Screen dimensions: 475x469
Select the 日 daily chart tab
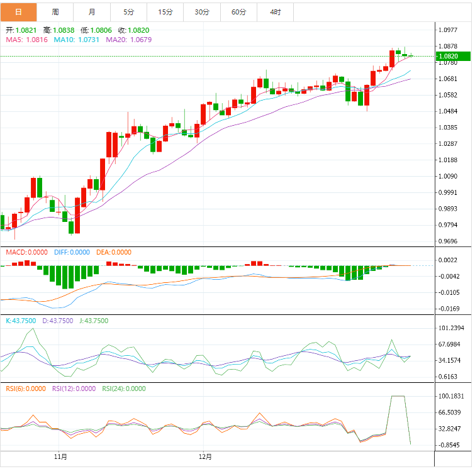click(18, 12)
